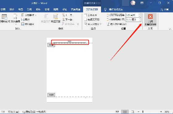Close Header and Footer with red X
Image resolution: width=173 pixels, height=114 pixels.
[150, 19]
